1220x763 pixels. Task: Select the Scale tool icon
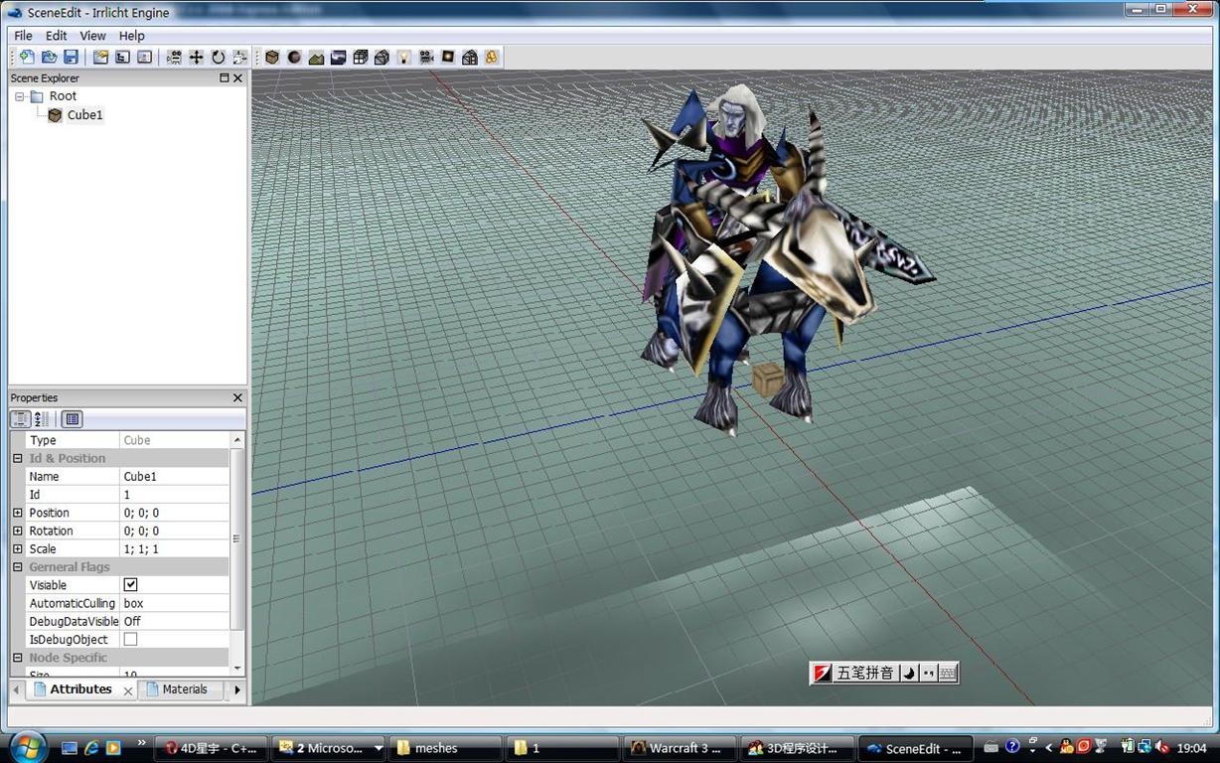[239, 58]
